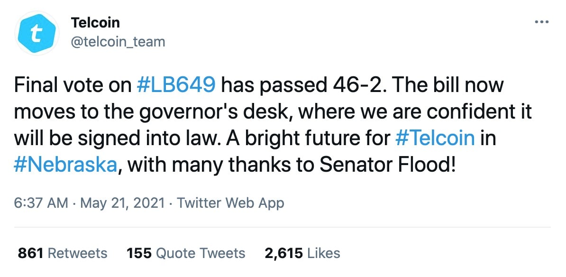This screenshot has width=566, height=277.
Task: Click the Likes label
Action: tap(324, 253)
